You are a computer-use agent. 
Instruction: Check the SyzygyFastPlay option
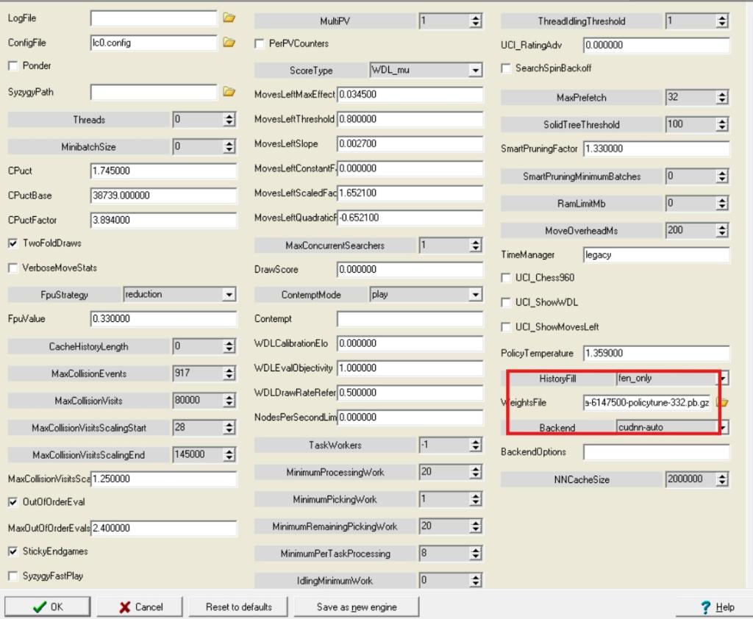point(13,576)
